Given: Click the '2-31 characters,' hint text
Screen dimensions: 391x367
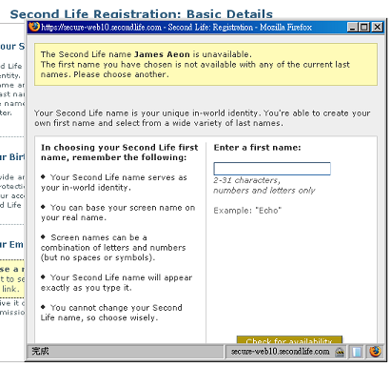Looking at the screenshot, I should [246, 180].
